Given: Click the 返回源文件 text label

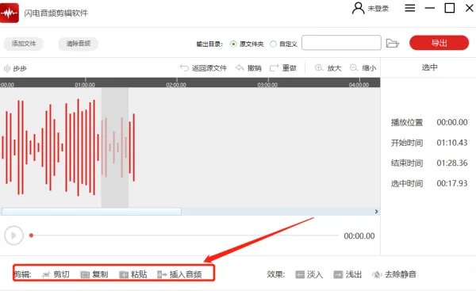Looking at the screenshot, I should [209, 68].
